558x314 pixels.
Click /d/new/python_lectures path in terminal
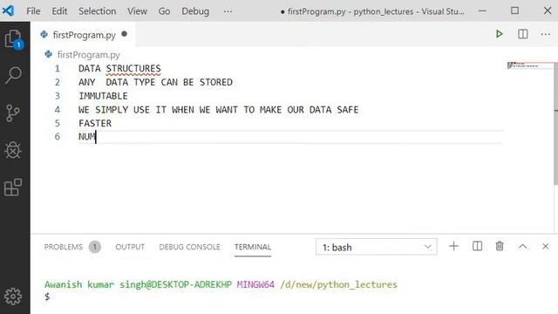(x=339, y=284)
